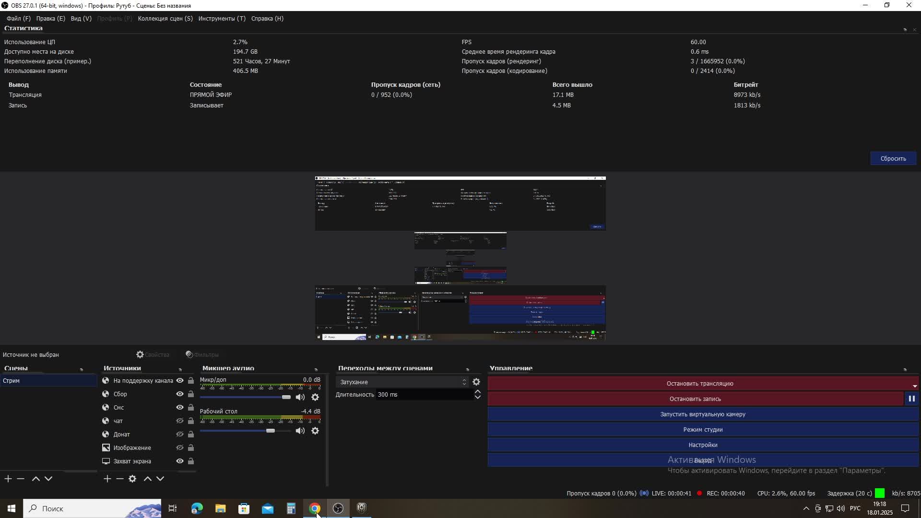Pop out the Управление dock panel

point(905,370)
